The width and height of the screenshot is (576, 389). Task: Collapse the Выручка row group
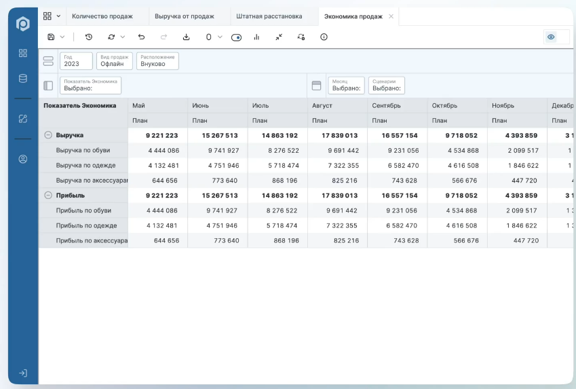click(x=48, y=135)
